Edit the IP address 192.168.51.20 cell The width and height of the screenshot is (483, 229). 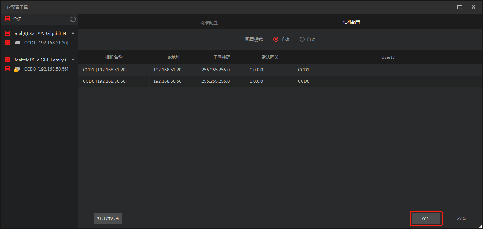[167, 70]
